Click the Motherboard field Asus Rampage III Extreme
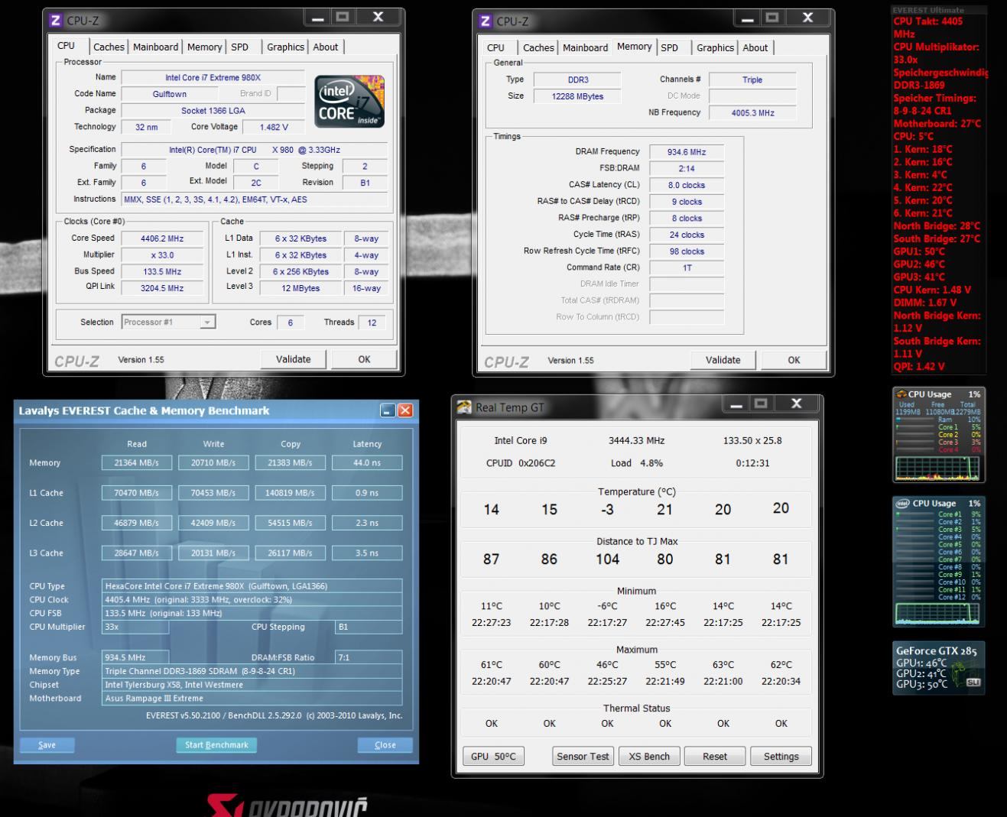 click(x=252, y=699)
